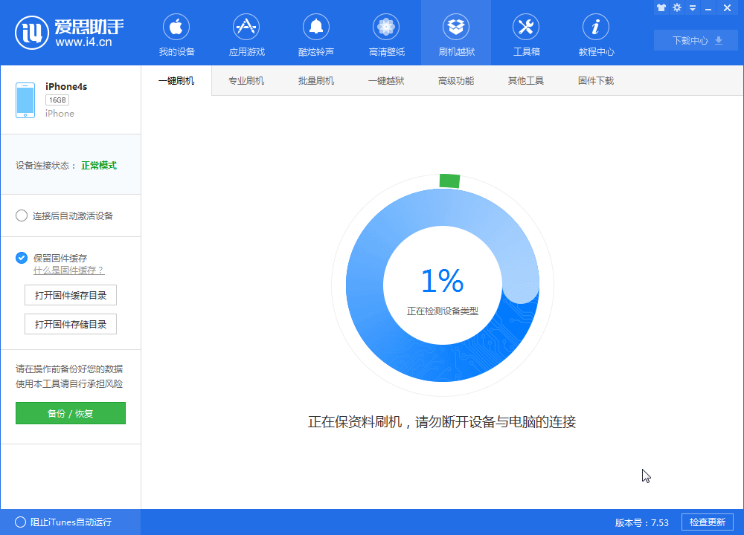Click the iPhone4s device thumbnail

[25, 99]
